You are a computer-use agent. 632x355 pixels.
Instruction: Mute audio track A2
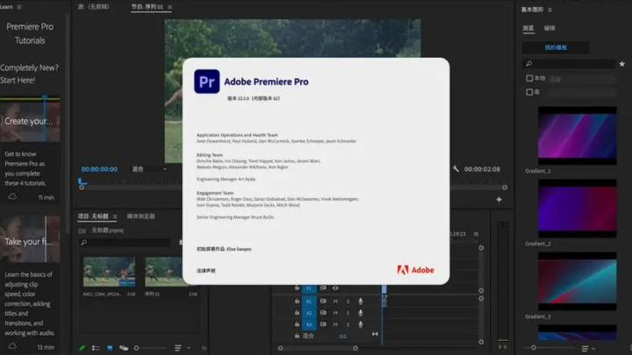pos(335,313)
